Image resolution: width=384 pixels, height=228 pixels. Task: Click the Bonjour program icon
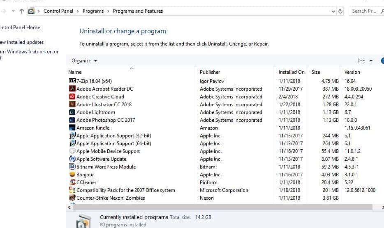[72, 174]
